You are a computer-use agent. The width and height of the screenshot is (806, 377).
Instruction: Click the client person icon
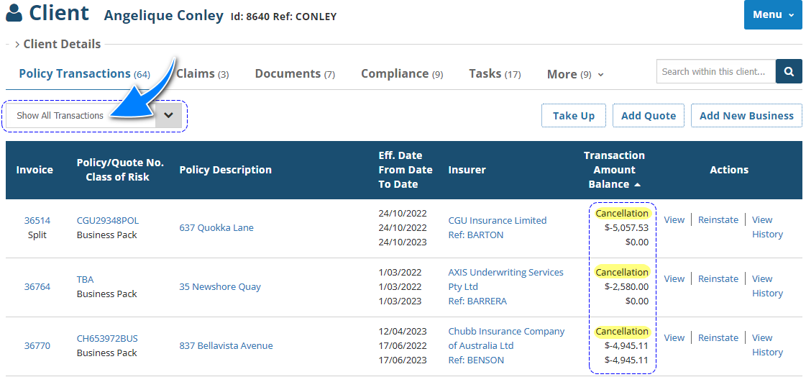pyautogui.click(x=14, y=14)
